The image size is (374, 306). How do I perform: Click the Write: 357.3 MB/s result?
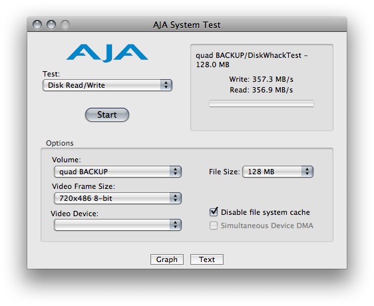pyautogui.click(x=261, y=79)
